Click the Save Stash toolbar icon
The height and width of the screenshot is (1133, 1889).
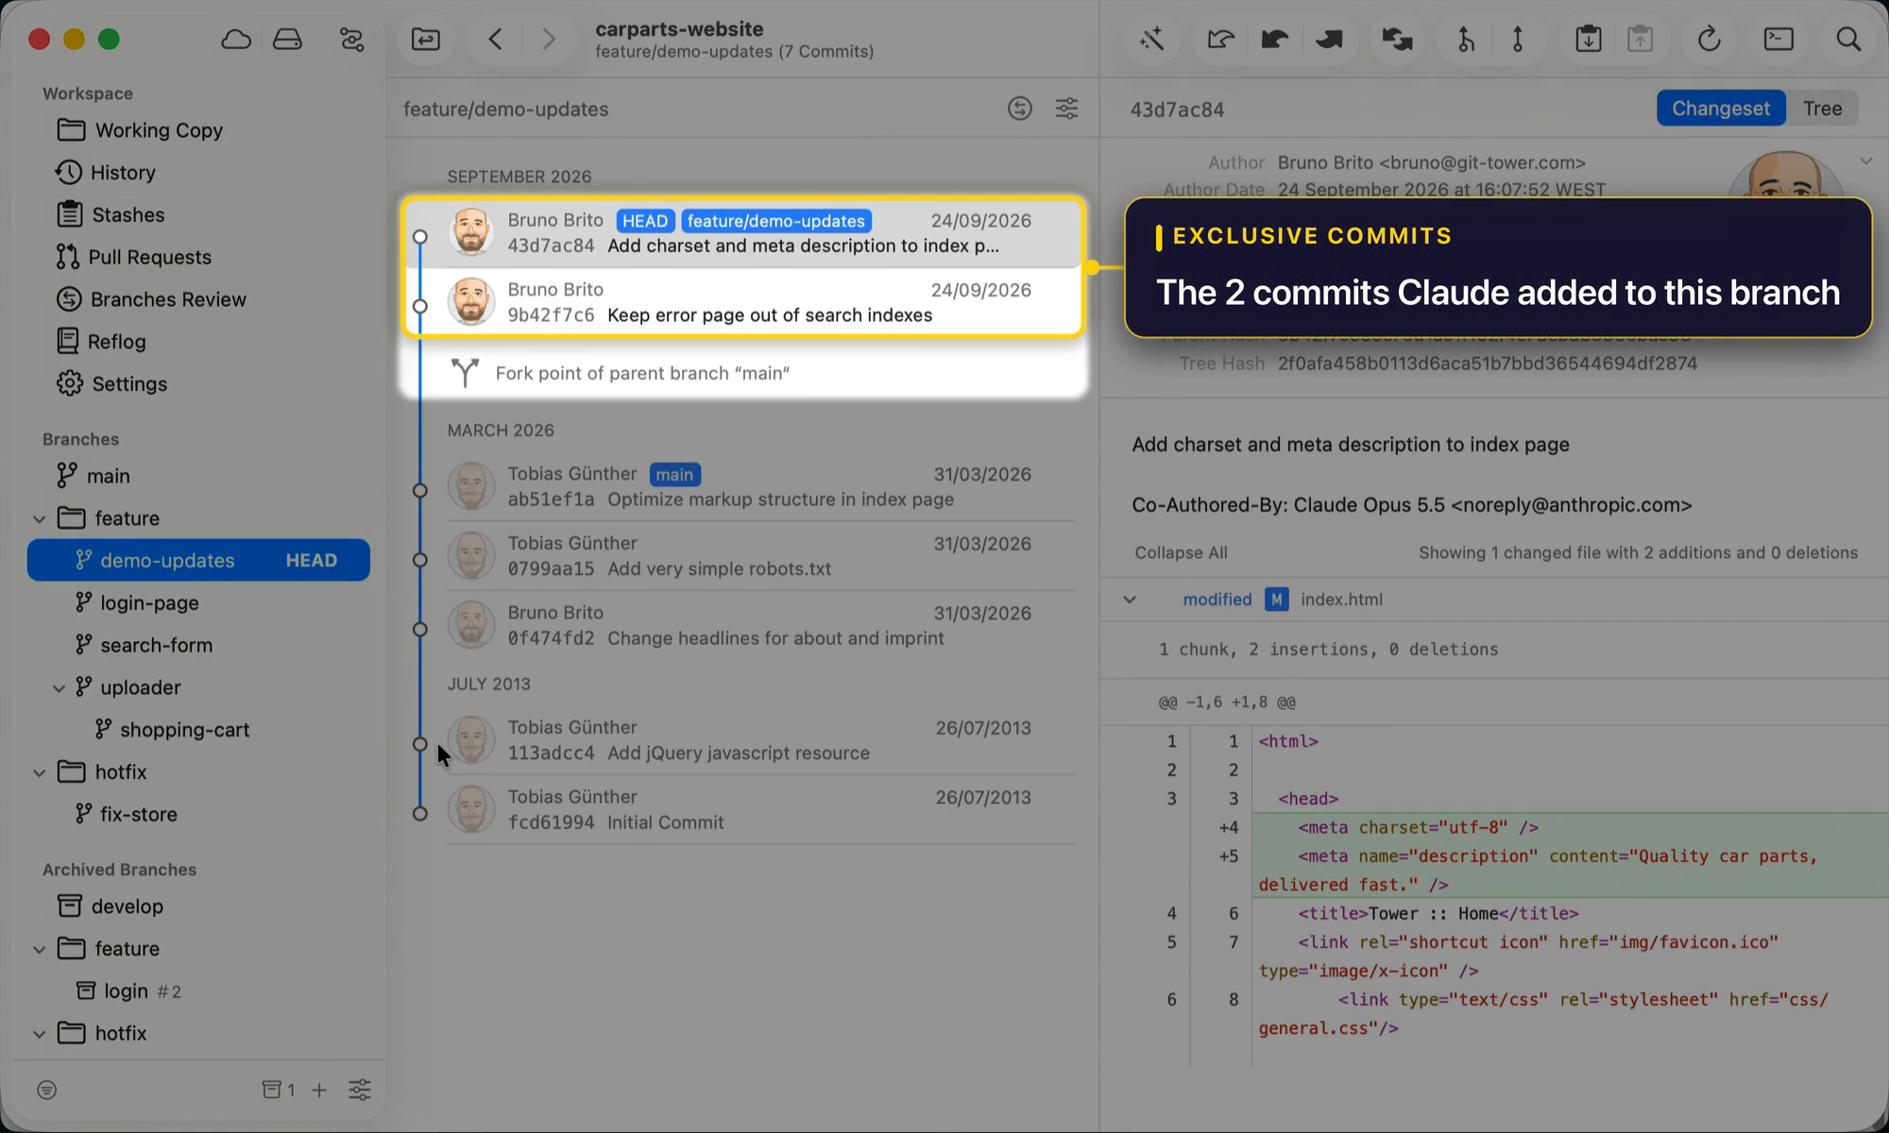[1589, 40]
